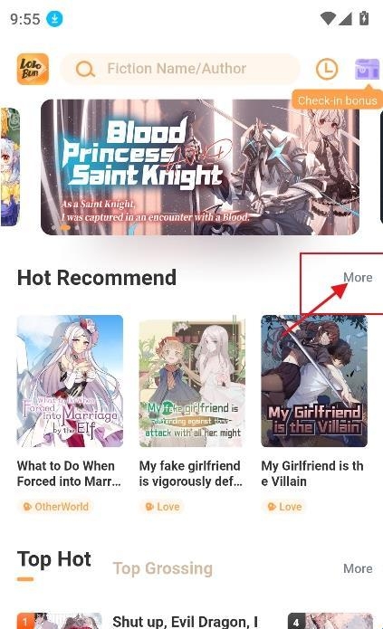Screen dimensions: 383x629
Task: Select Love tag under My fake girlfriend
Action: pos(163,507)
